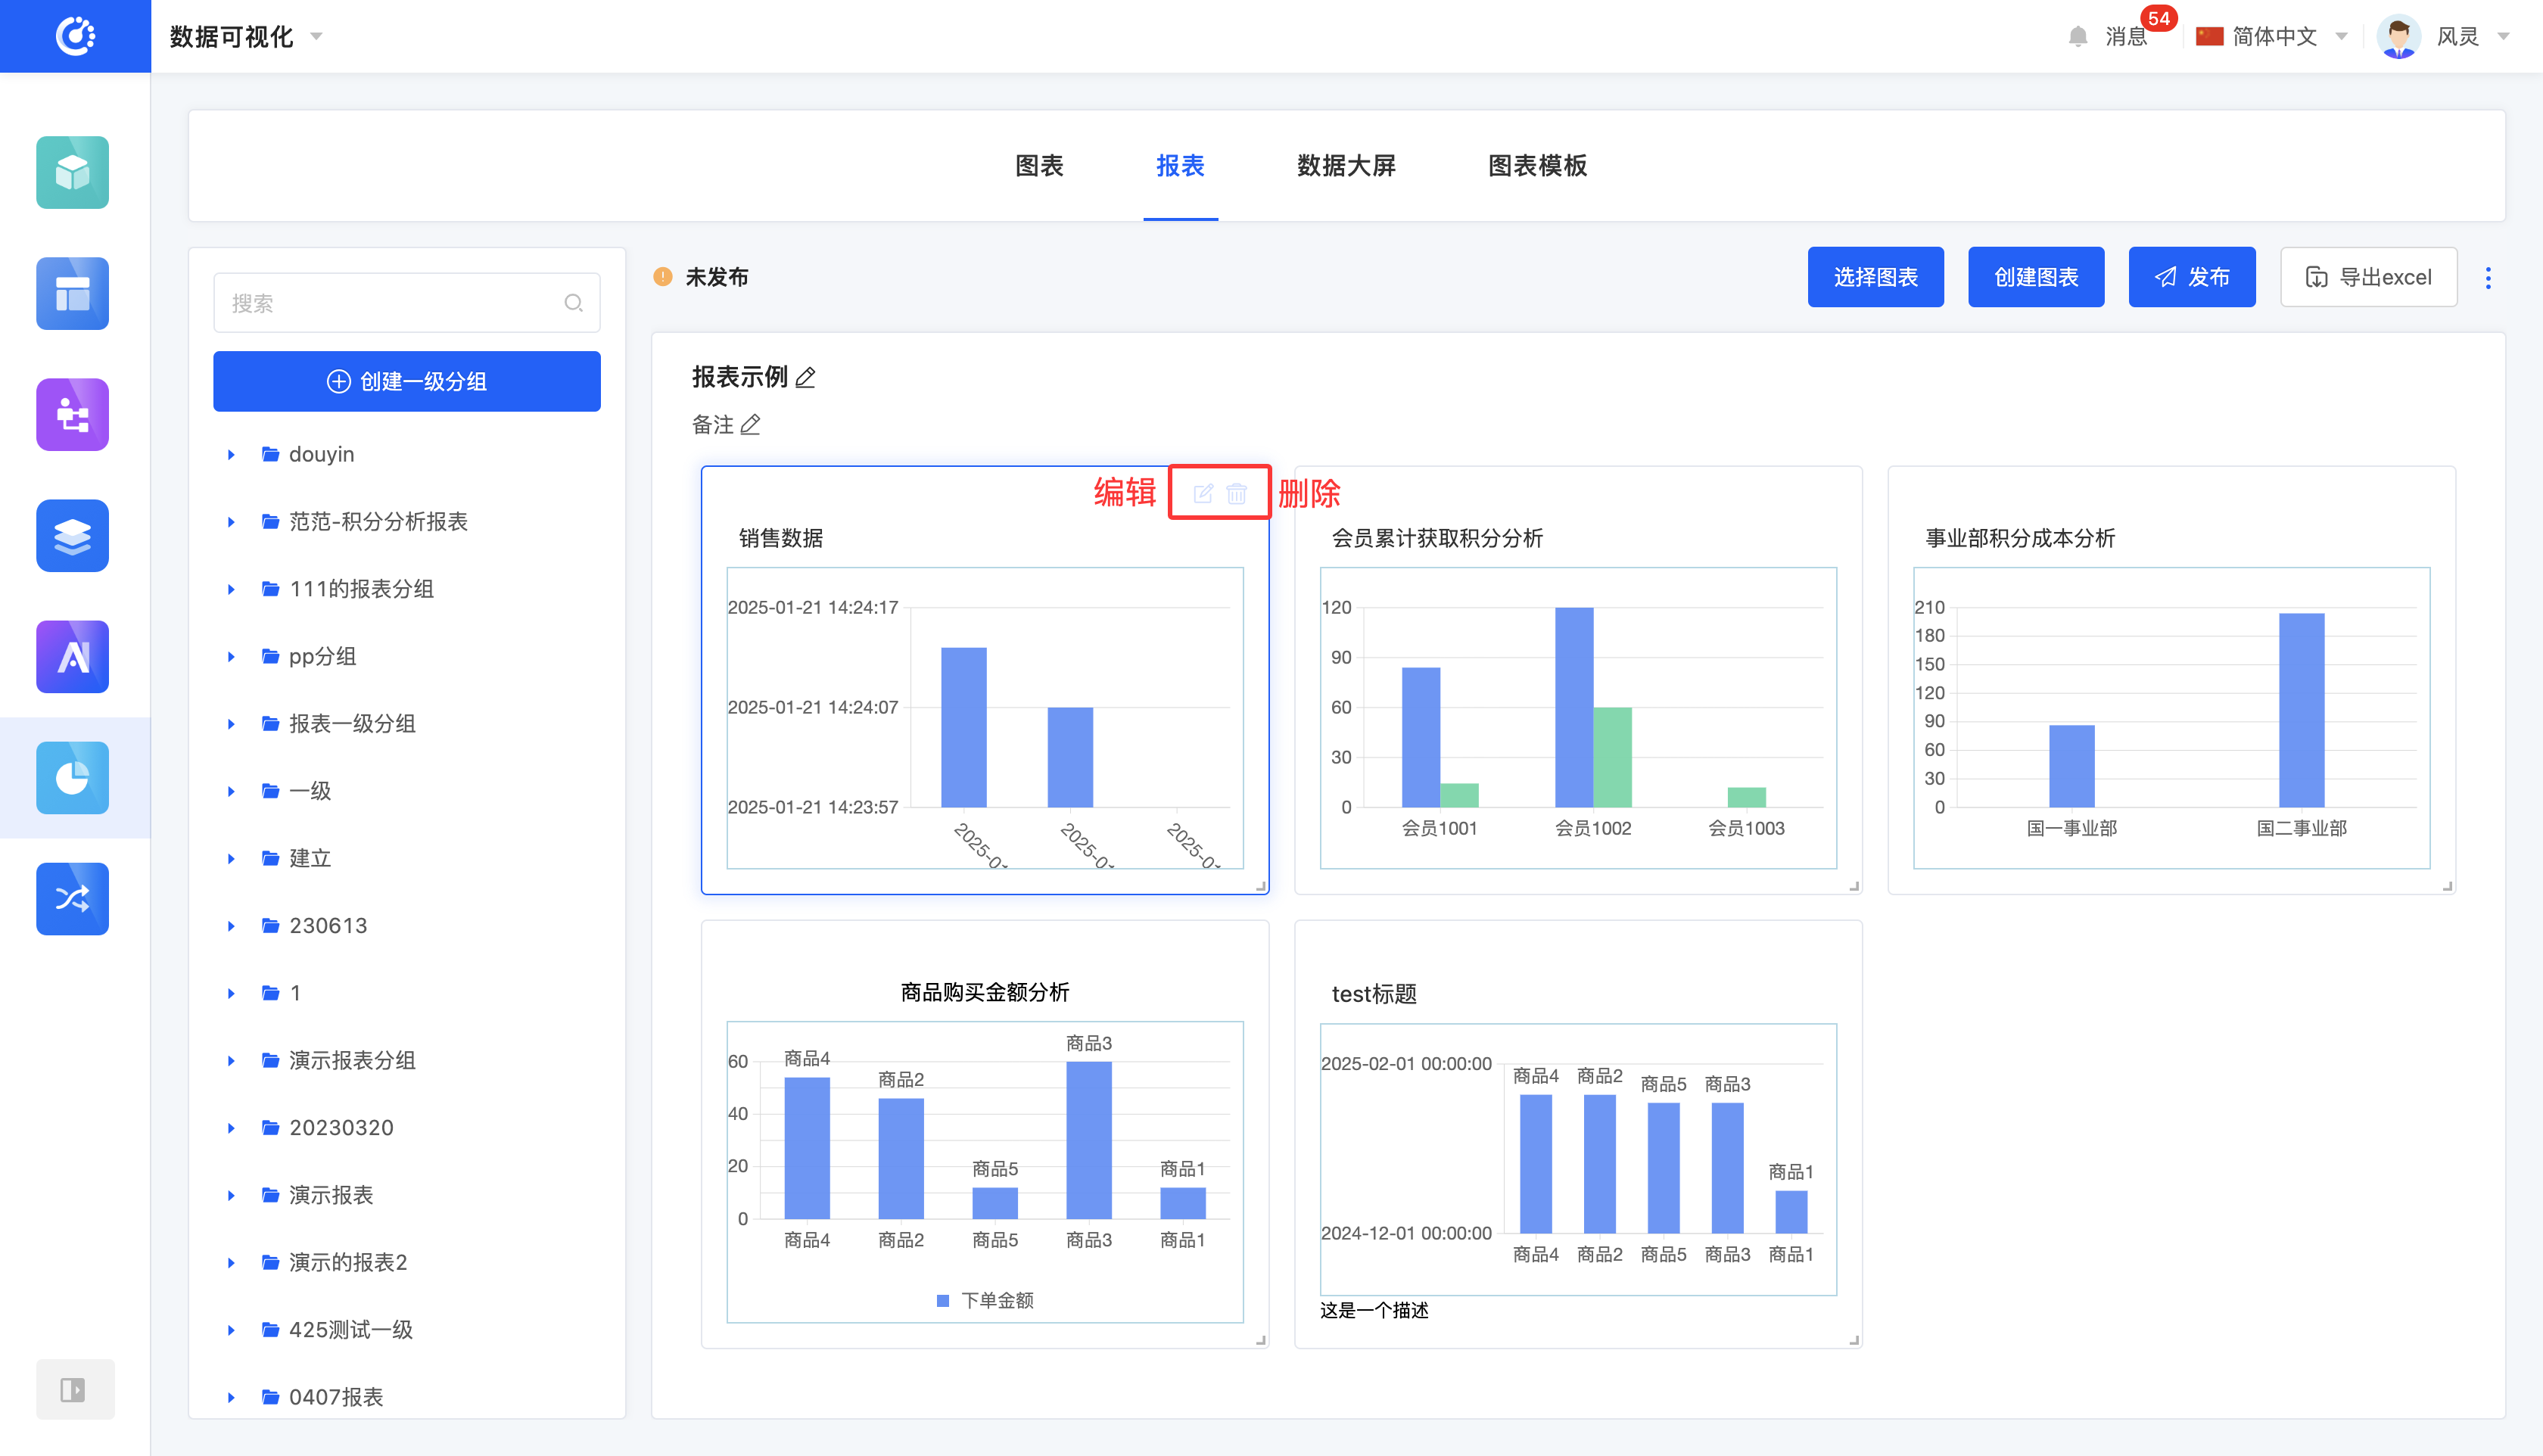Image resolution: width=2543 pixels, height=1456 pixels.
Task: Expand the douyin folder
Action: (231, 455)
